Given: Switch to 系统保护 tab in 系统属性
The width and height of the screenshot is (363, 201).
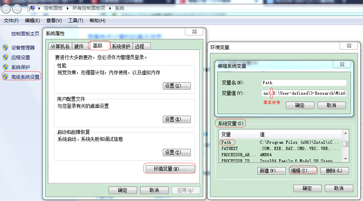Looking at the screenshot, I should [121, 46].
